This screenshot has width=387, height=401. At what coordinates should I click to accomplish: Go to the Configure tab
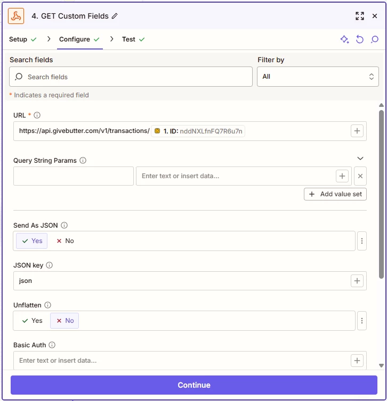[79, 39]
